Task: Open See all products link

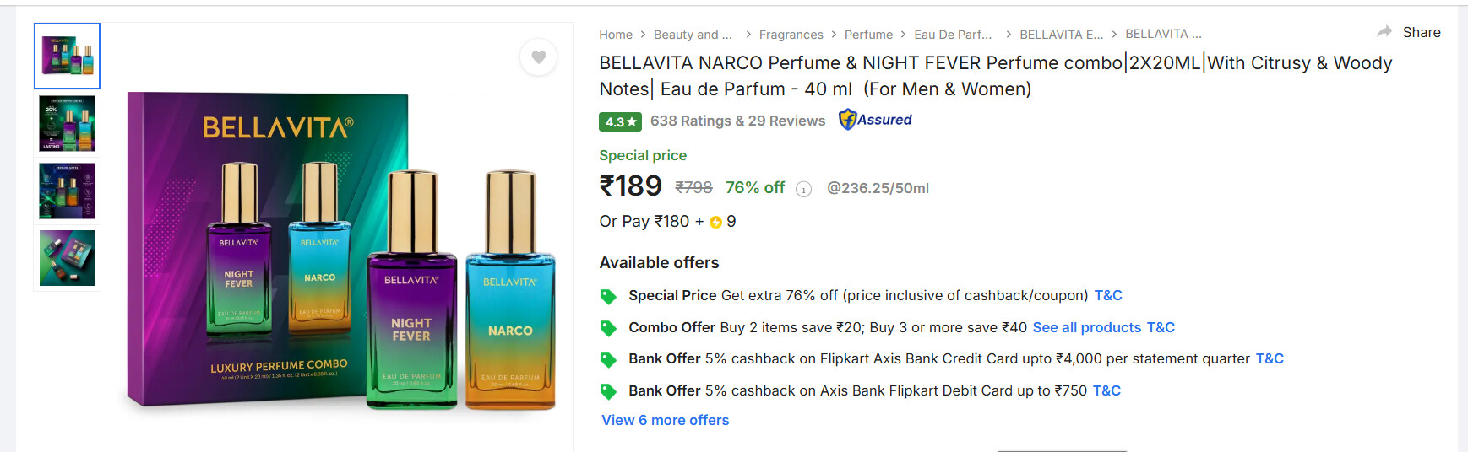Action: (x=1086, y=327)
